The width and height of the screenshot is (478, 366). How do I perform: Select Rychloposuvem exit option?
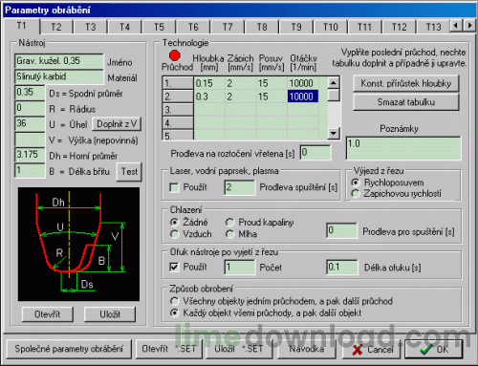coord(356,183)
